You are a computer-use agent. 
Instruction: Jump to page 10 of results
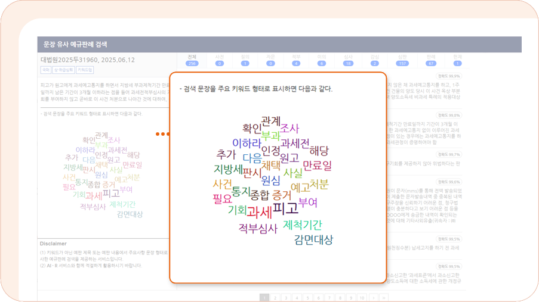coord(362,297)
